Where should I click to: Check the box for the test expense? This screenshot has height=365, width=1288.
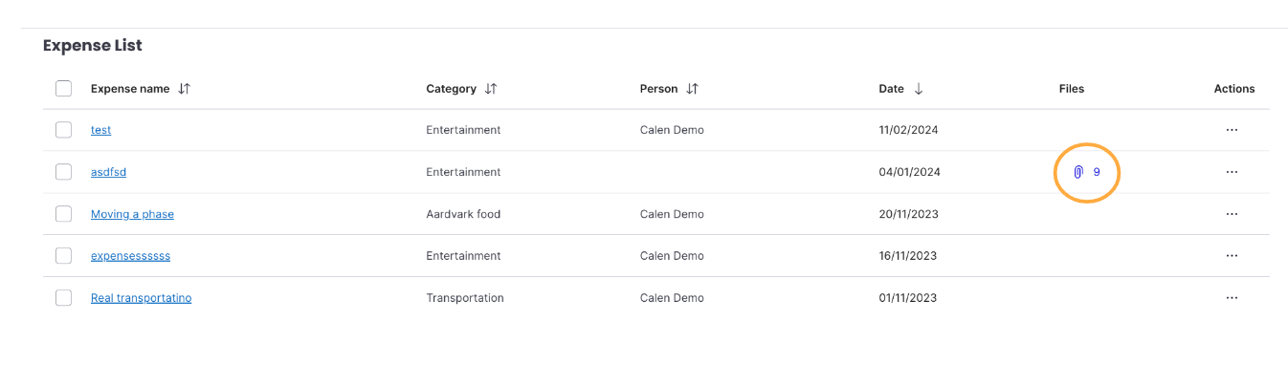63,130
